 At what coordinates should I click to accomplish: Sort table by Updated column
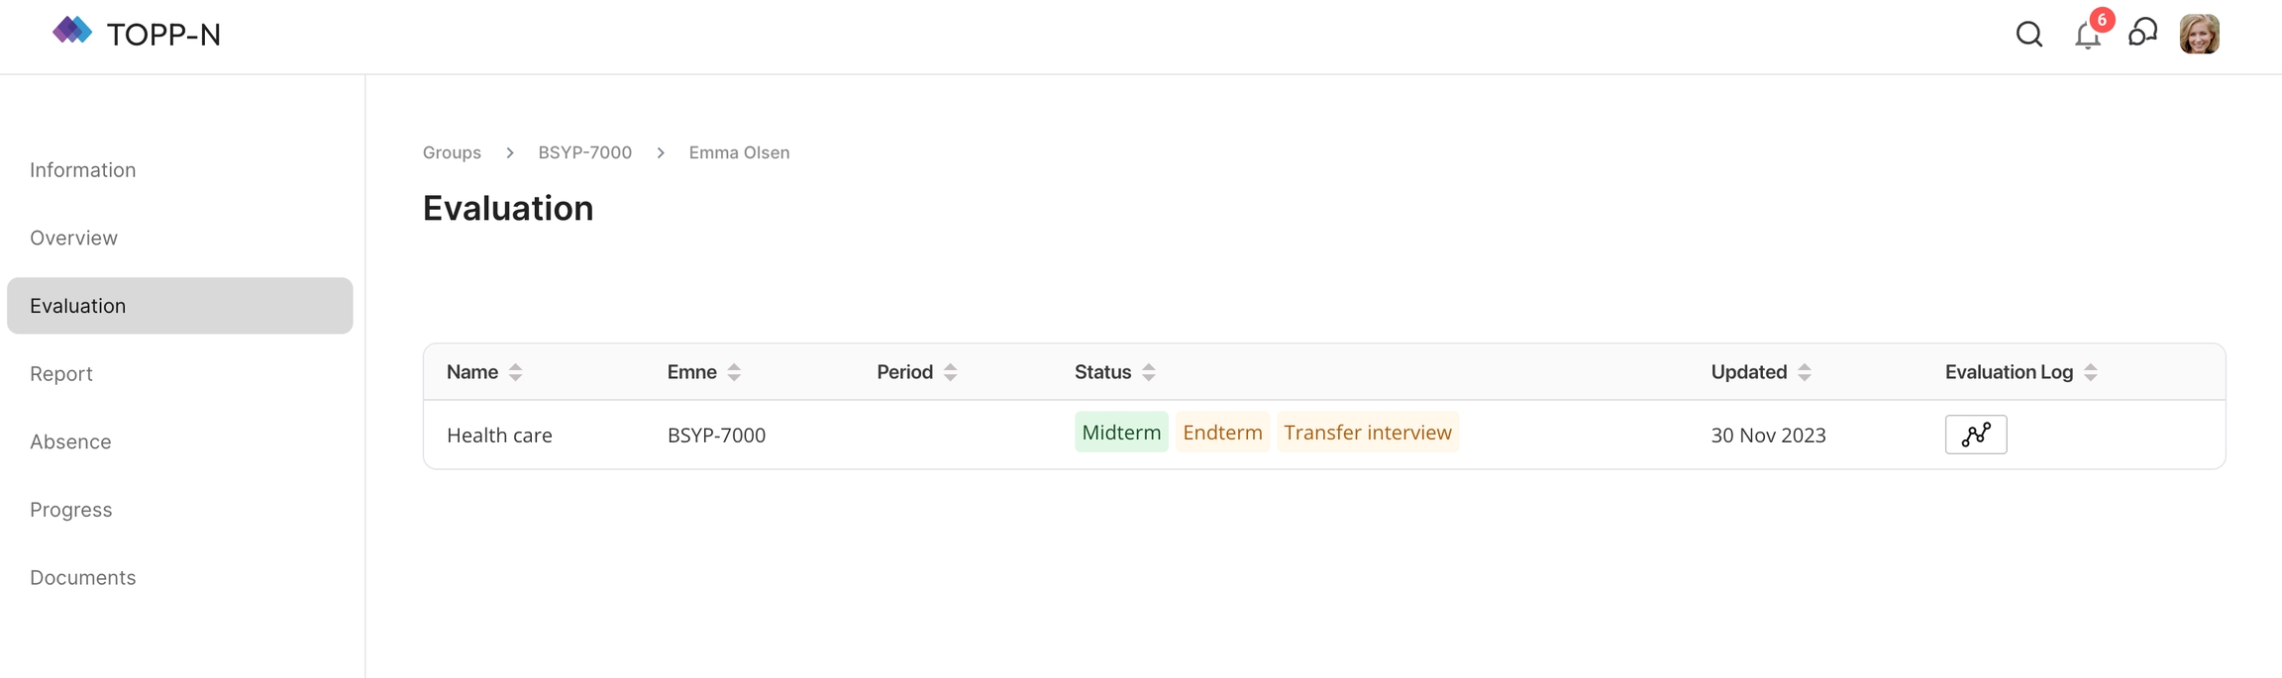tap(1804, 372)
